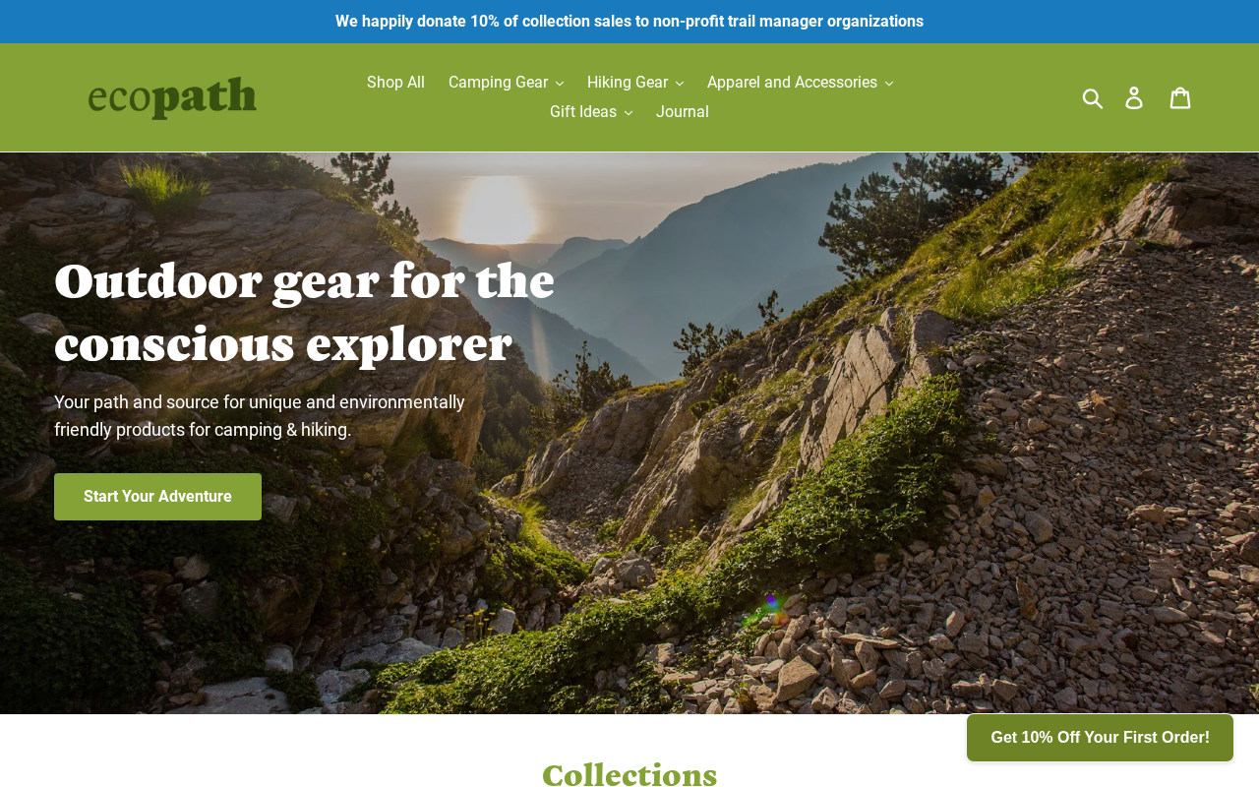Open the shopping Cart icon

pos(1180,97)
